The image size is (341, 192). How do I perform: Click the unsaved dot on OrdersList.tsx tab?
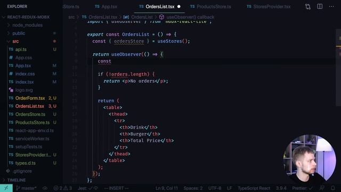[x=179, y=6]
